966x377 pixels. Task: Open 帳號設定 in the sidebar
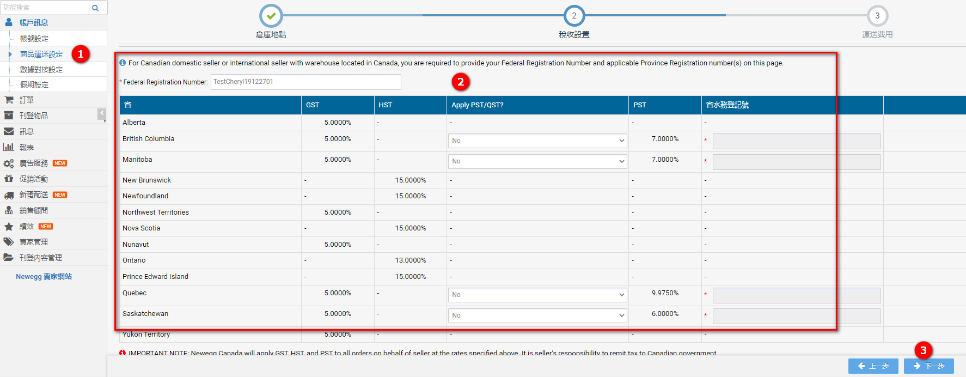[x=34, y=39]
